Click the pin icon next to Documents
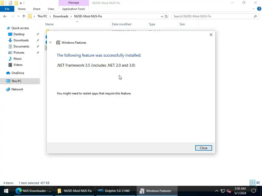 click(38, 46)
